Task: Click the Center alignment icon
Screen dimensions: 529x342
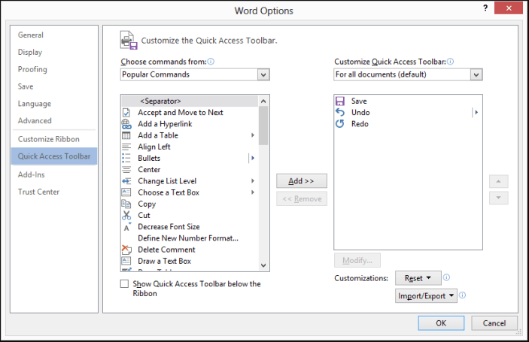Action: 126,169
